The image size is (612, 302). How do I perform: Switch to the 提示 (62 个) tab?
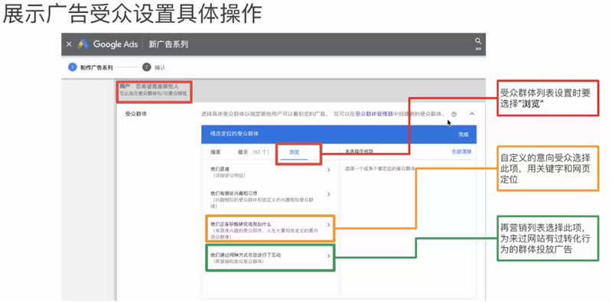coord(253,152)
